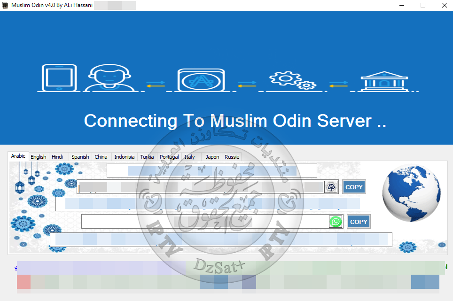
Task: Open the China tab
Action: click(101, 157)
